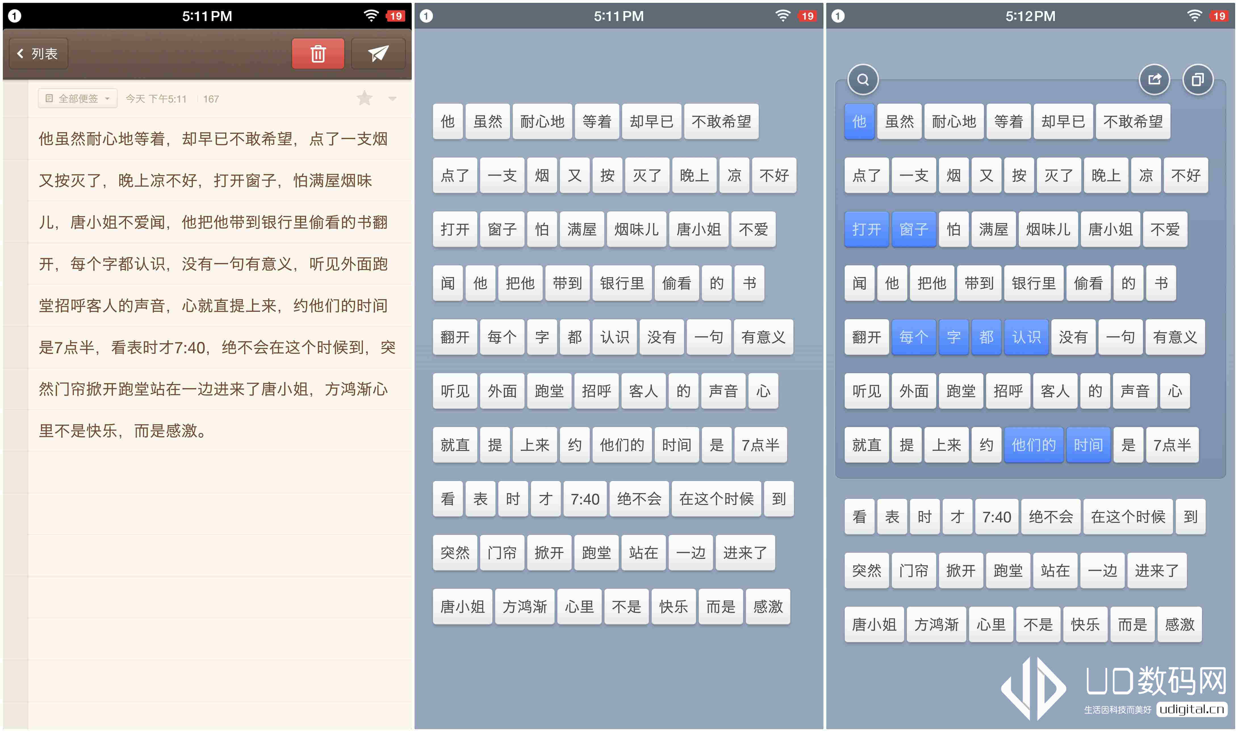Viewport: 1238px width, 732px height.
Task: Select the 客人 chip in middle panel
Action: click(x=643, y=391)
